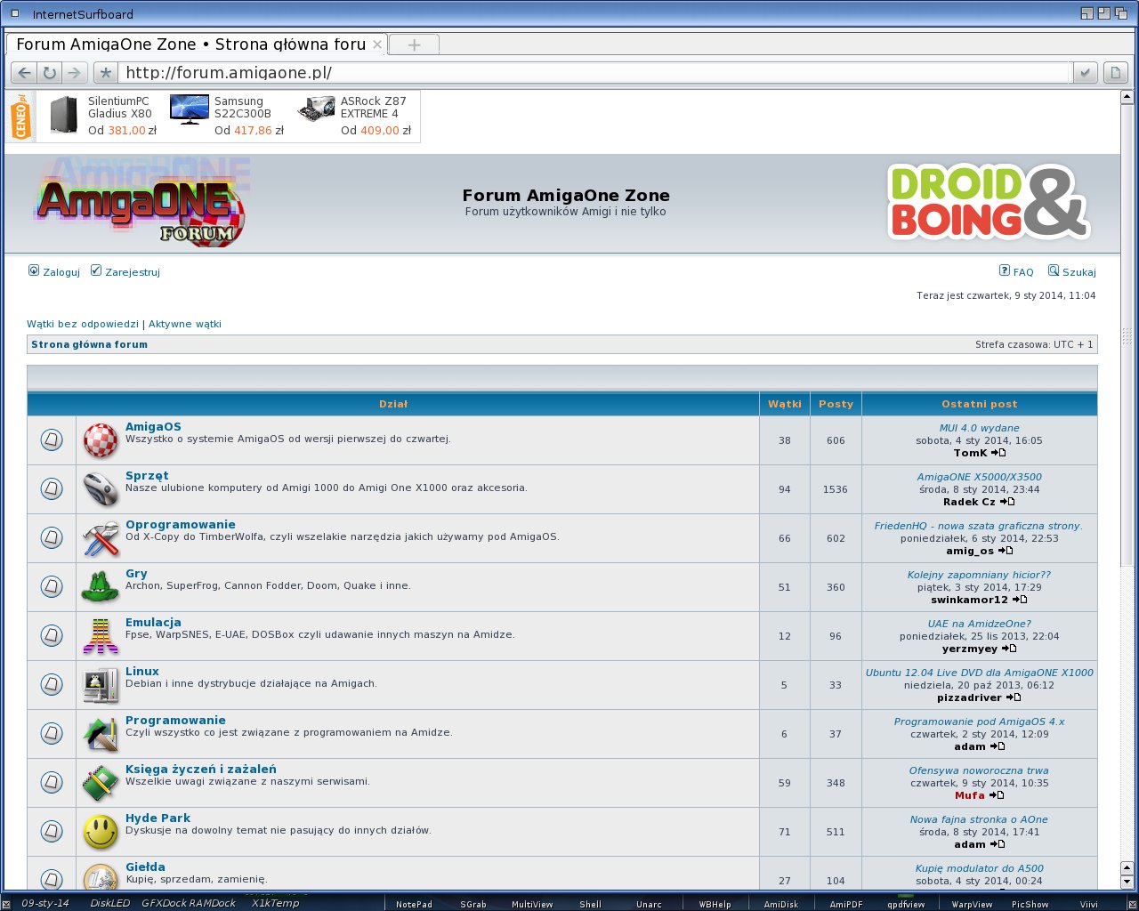1139x911 pixels.
Task: Launch MultiView from the bottom dock
Action: [x=532, y=904]
